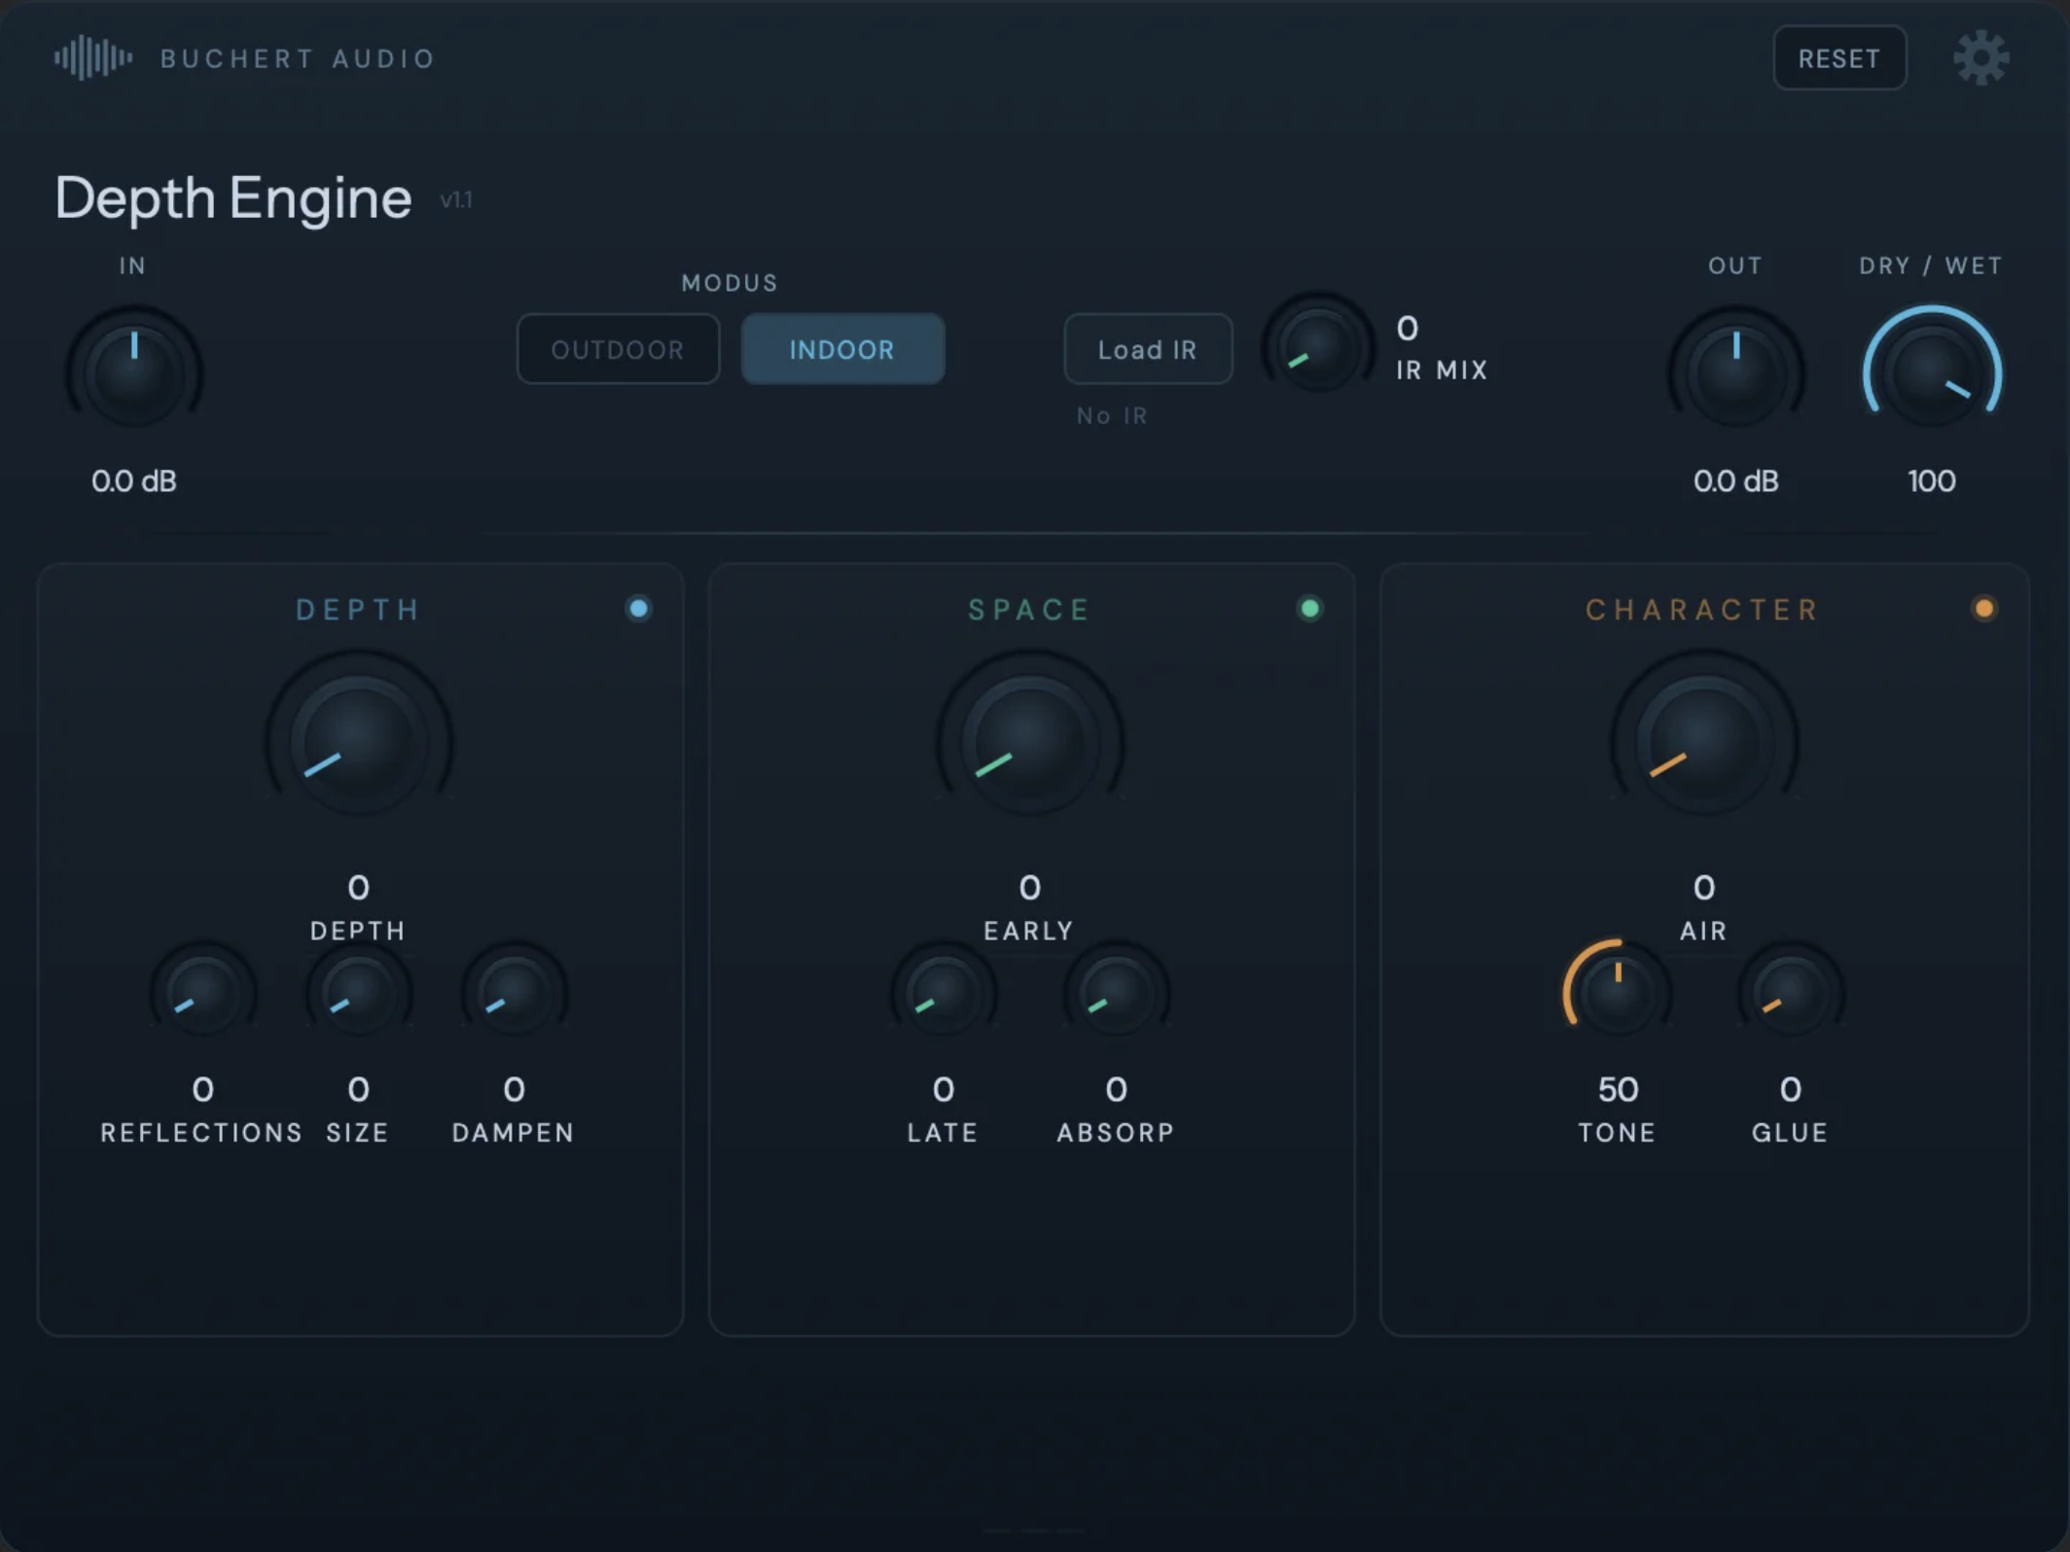Click the TONE value 50
Viewport: 2070px width, 1552px height.
[1619, 1090]
